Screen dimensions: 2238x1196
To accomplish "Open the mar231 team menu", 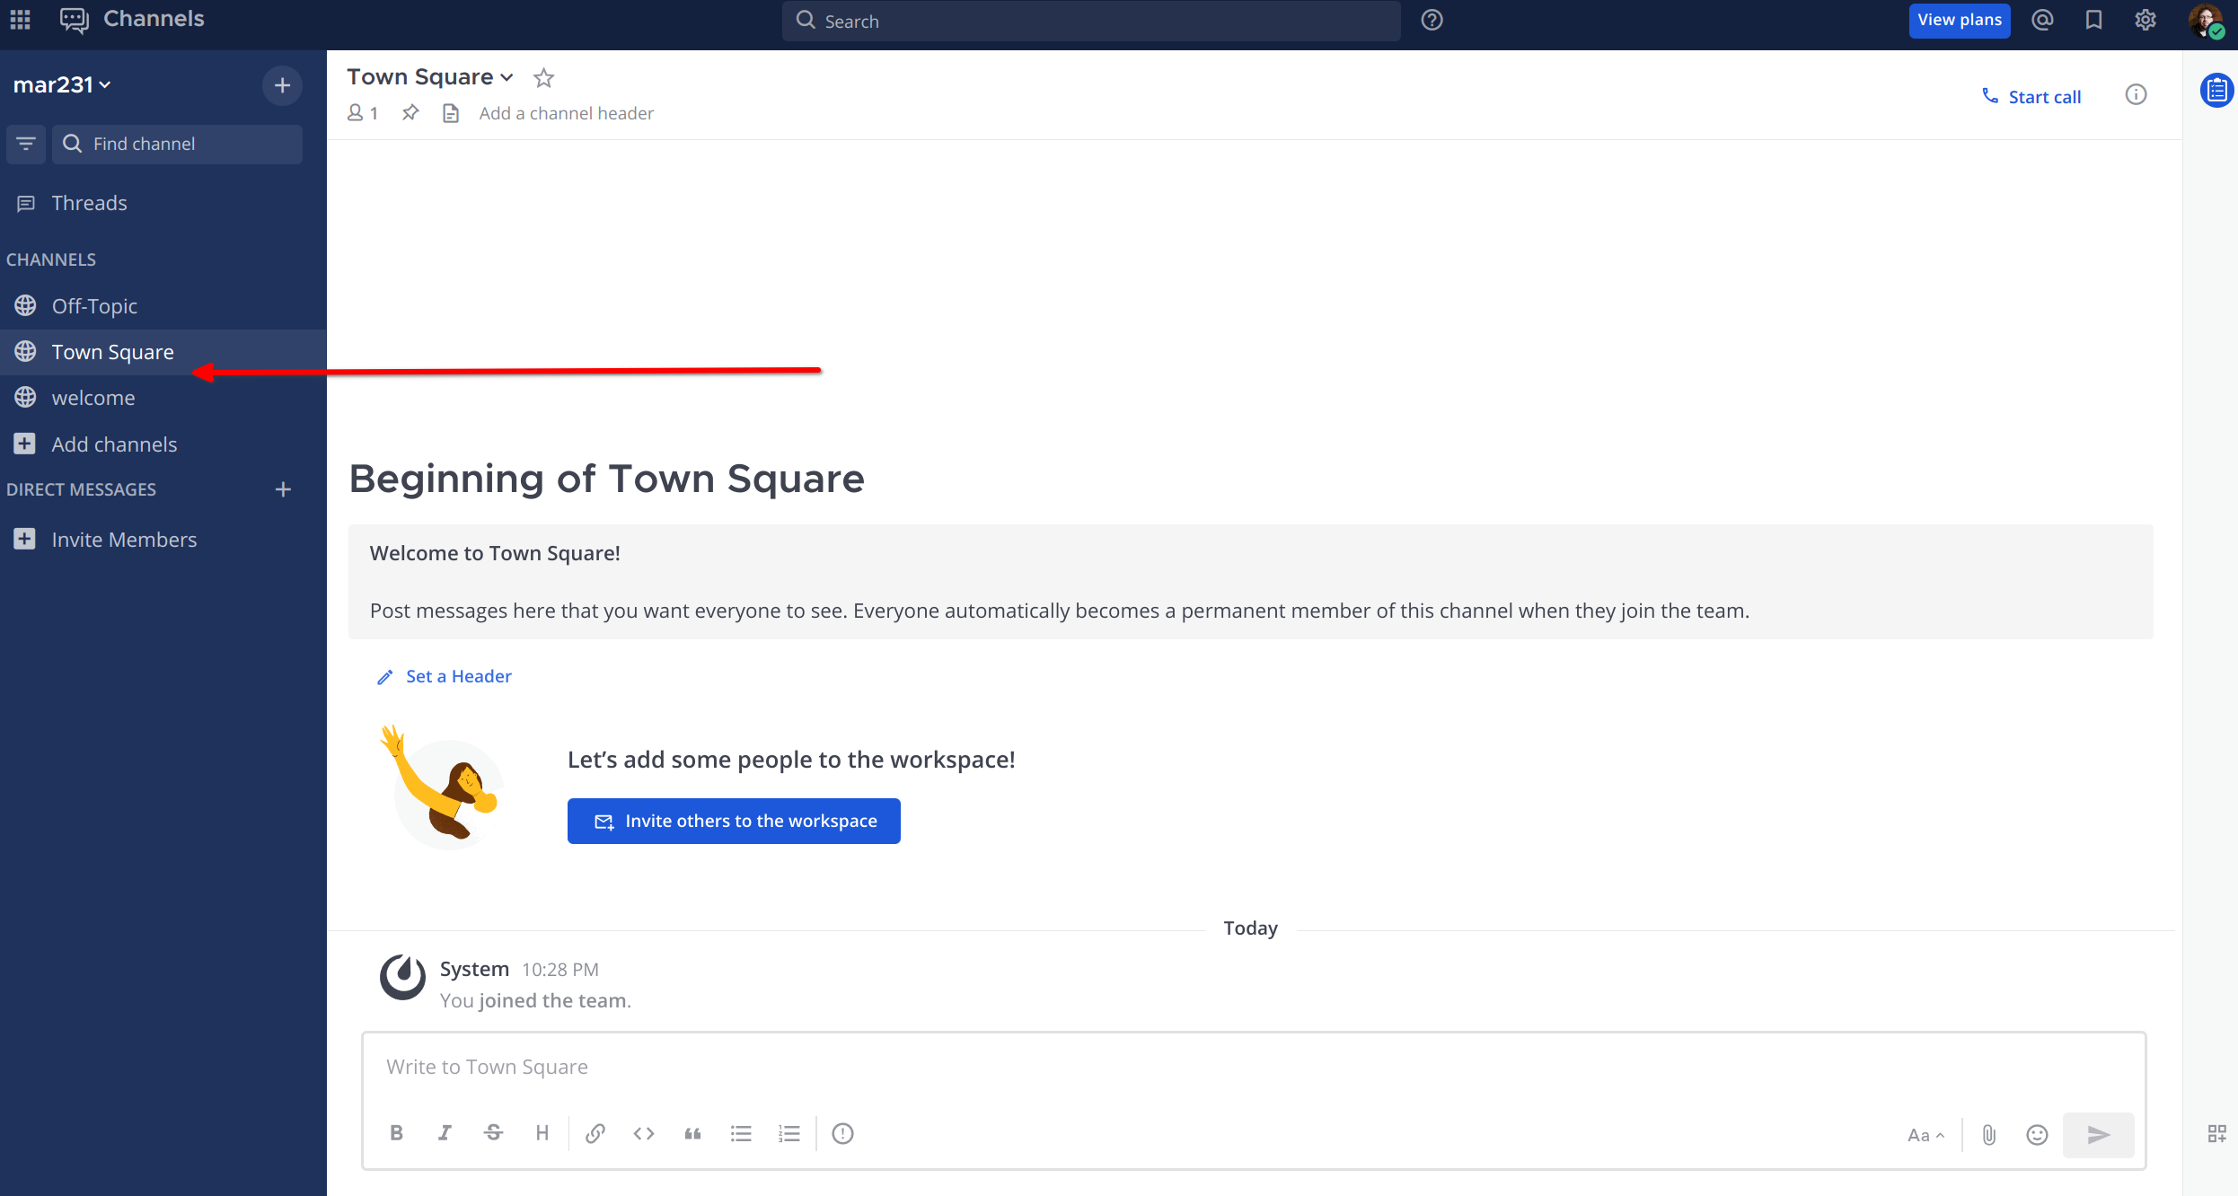I will (62, 84).
